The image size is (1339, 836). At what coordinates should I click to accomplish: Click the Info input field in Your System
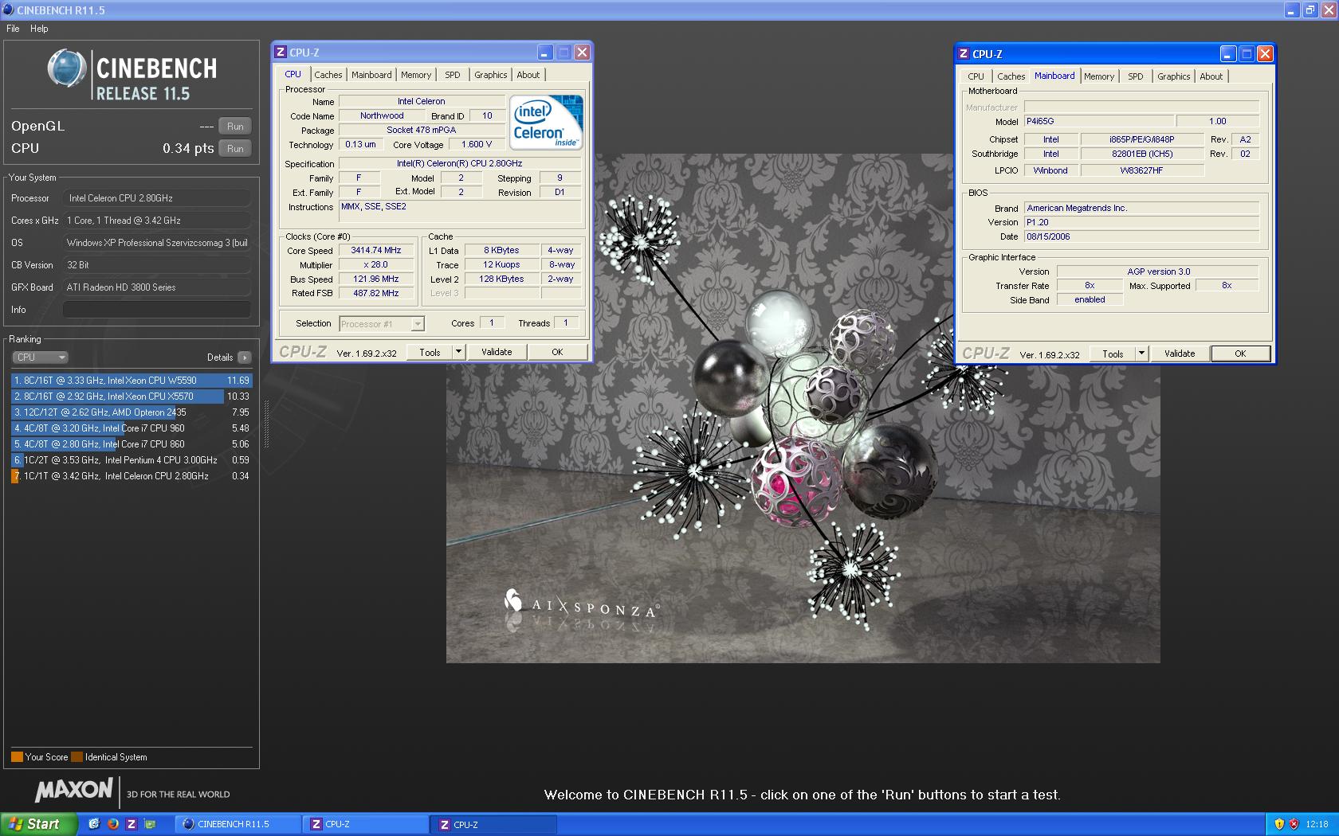(157, 310)
